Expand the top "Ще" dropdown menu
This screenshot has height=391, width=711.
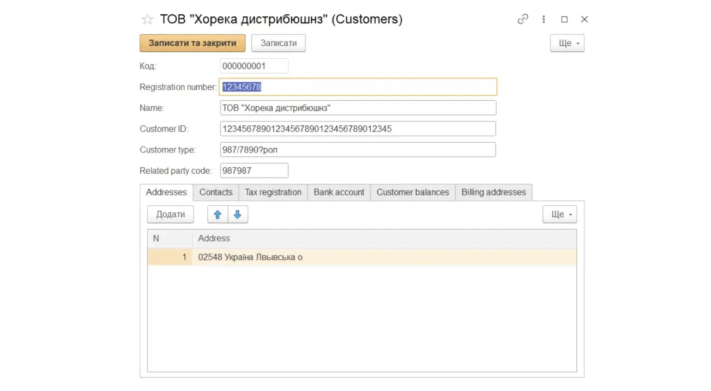(x=567, y=43)
